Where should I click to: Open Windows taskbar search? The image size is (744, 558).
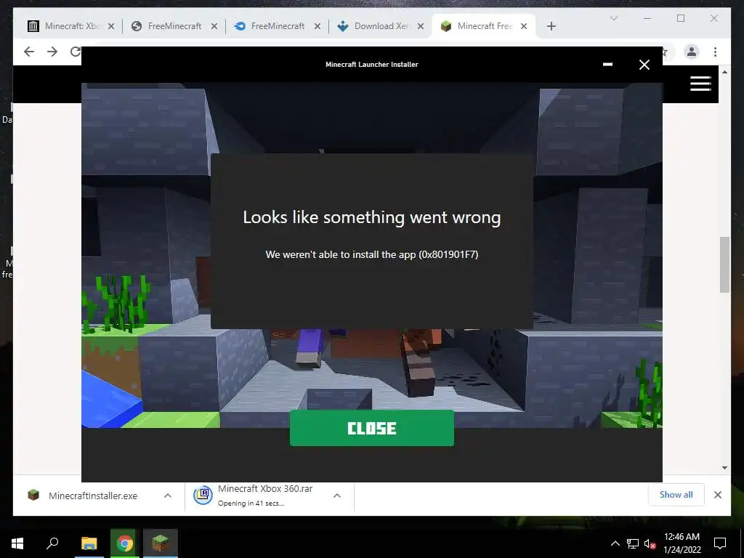pyautogui.click(x=52, y=543)
